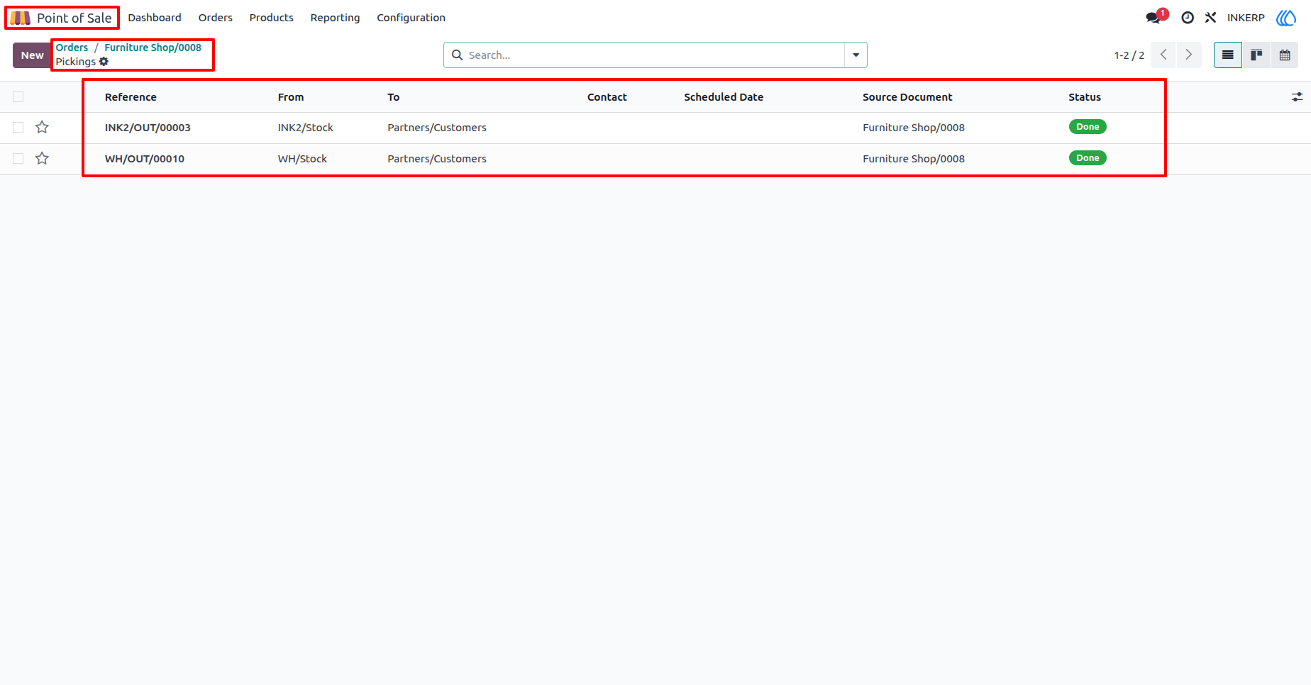The height and width of the screenshot is (685, 1311).
Task: Go to Furniture Shop/0008 breadcrumb link
Action: pyautogui.click(x=153, y=48)
